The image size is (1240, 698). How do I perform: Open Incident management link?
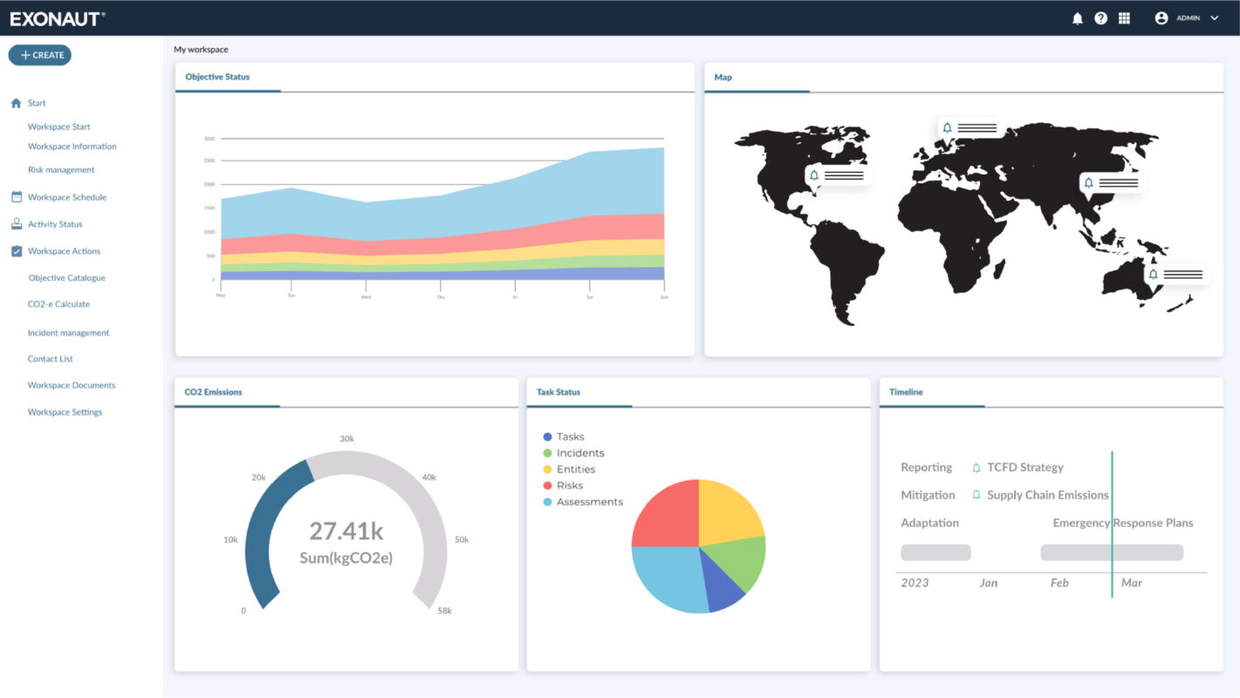[69, 332]
